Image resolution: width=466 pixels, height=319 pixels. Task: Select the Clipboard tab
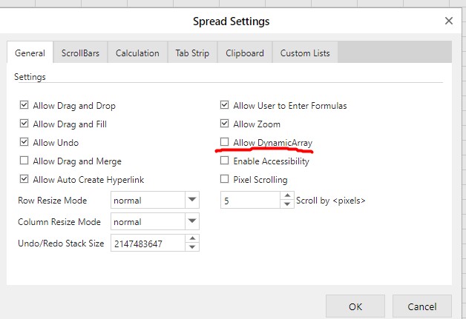coord(244,53)
